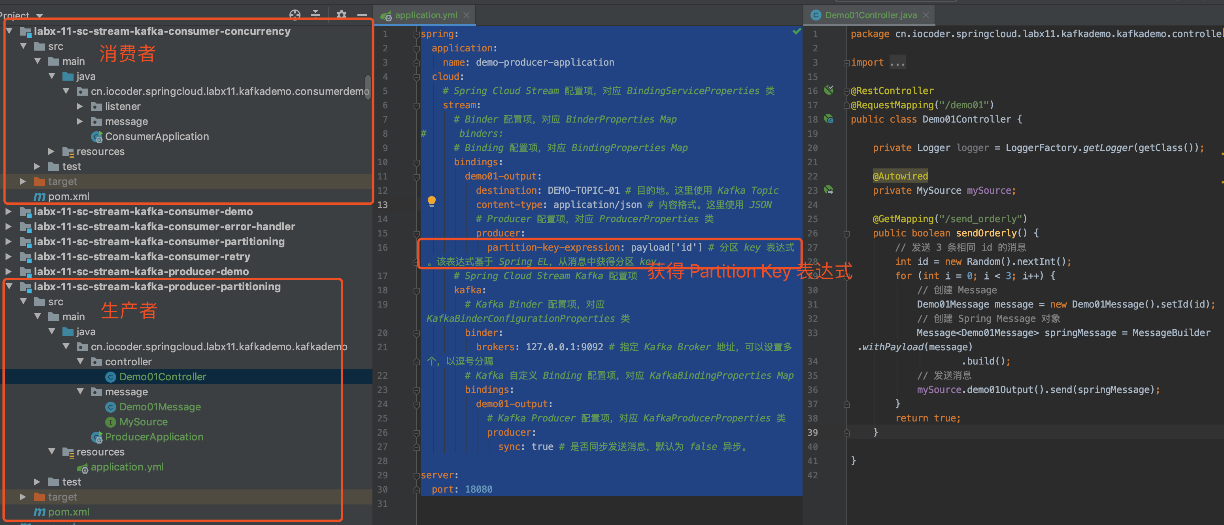
Task: Click the Spring bean gutter icon at line 16
Action: point(829,90)
